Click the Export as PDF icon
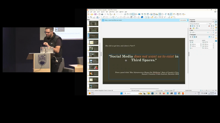The width and height of the screenshot is (220, 123). (99, 14)
